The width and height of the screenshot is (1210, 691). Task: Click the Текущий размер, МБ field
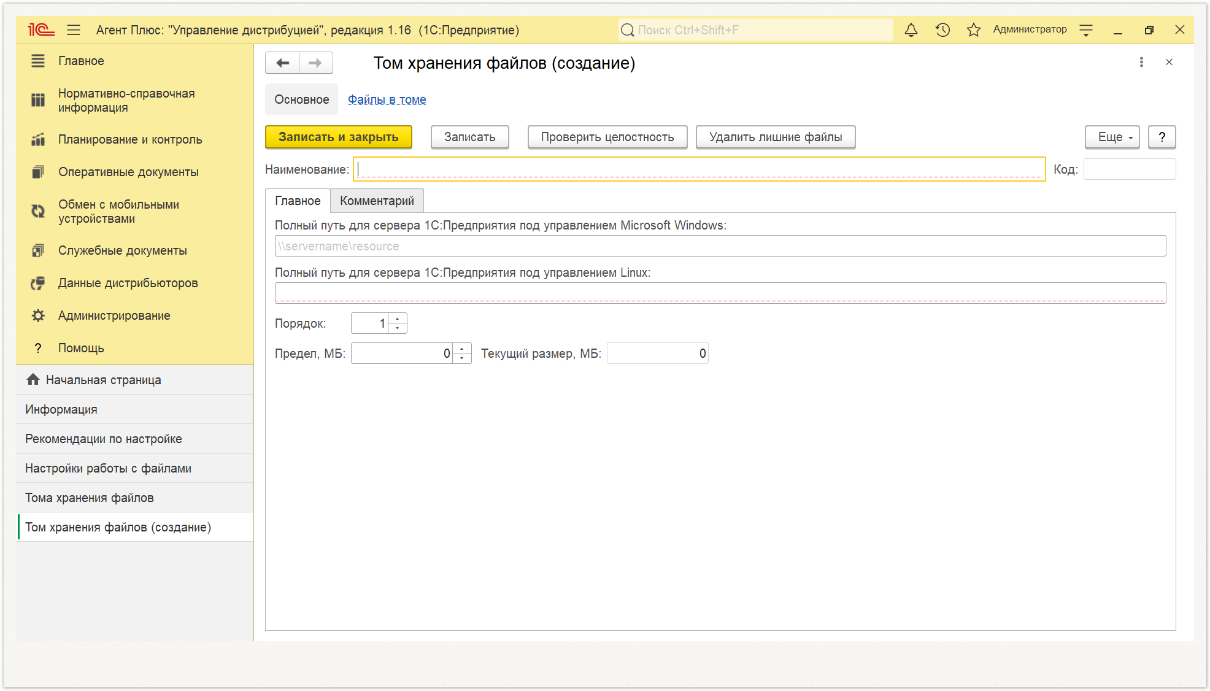click(x=657, y=353)
